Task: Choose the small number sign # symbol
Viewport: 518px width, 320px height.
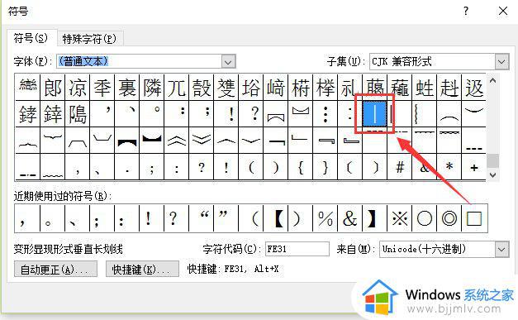Action: 399,167
